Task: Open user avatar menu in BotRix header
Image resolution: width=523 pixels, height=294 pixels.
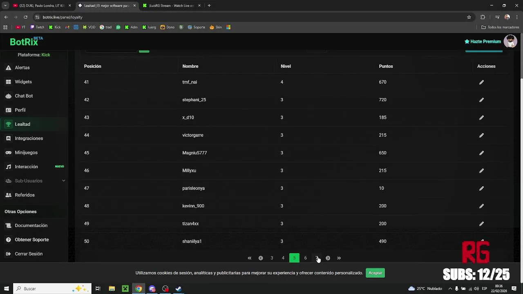Action: [x=510, y=41]
